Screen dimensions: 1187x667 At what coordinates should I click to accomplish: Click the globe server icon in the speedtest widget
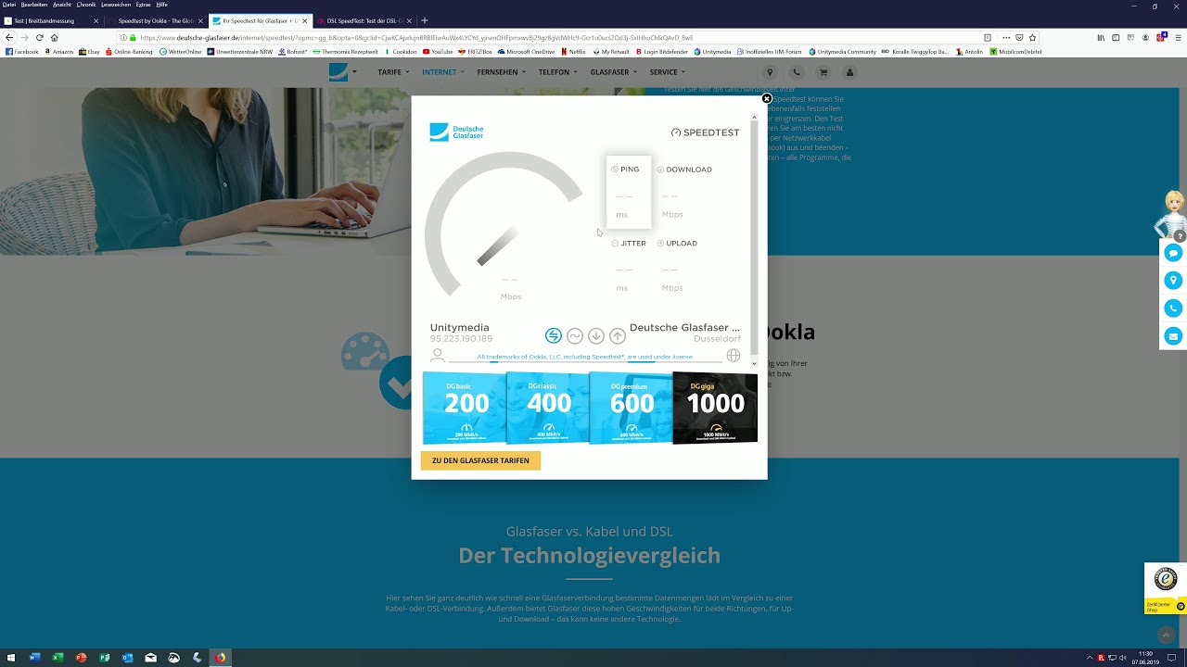(734, 355)
